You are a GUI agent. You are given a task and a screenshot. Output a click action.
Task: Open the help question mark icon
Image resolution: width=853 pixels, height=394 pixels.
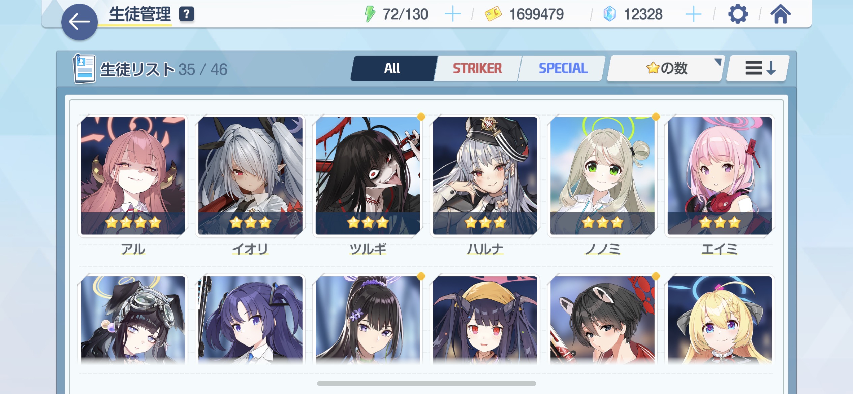[x=187, y=14]
